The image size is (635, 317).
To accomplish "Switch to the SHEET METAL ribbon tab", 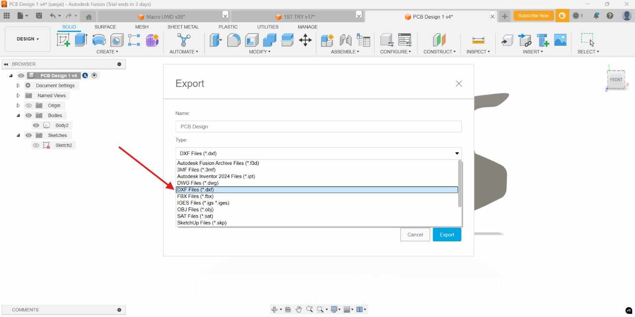I will (x=183, y=27).
